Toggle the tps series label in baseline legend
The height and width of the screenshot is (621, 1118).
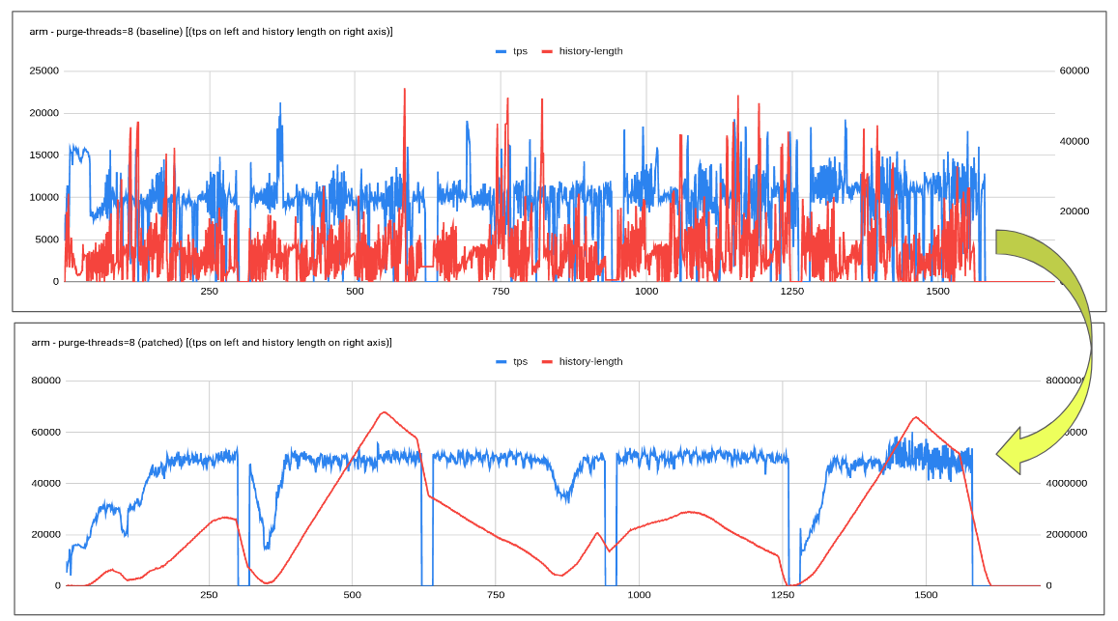(520, 51)
